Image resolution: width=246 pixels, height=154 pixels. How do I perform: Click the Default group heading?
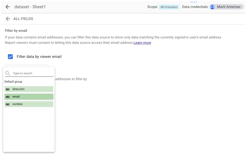pos(13,82)
